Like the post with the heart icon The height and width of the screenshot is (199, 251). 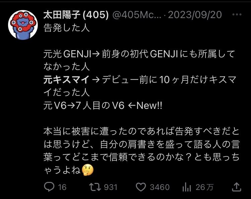tap(141, 187)
